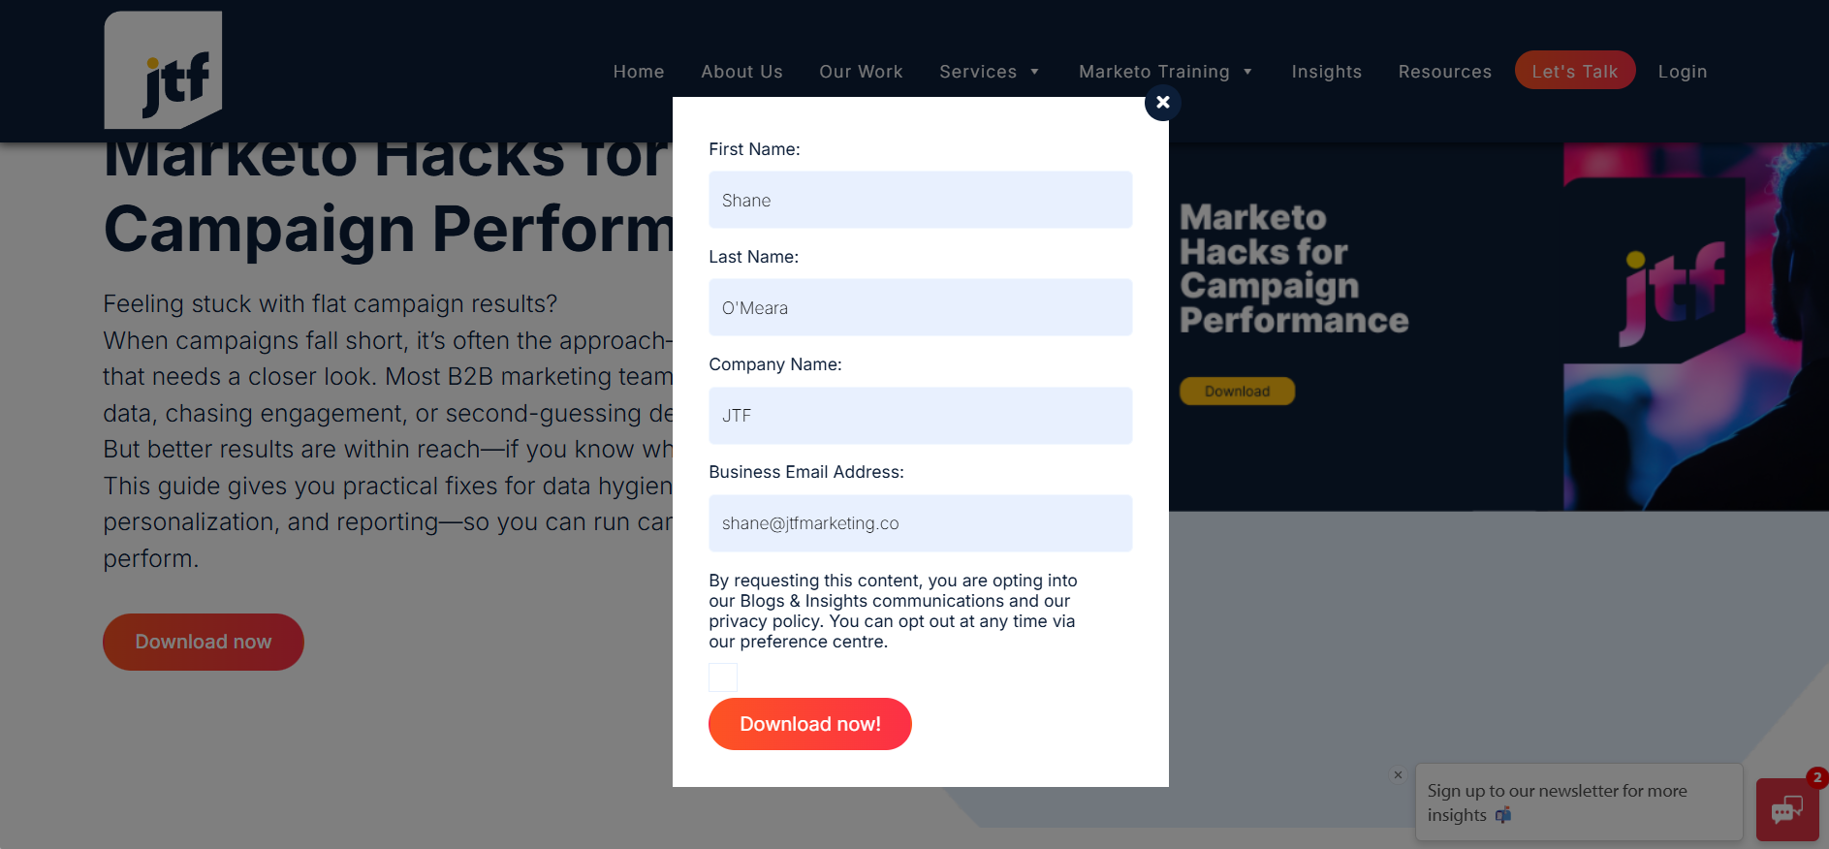Expand the Services dropdown arrow
This screenshot has width=1829, height=849.
[x=1035, y=72]
